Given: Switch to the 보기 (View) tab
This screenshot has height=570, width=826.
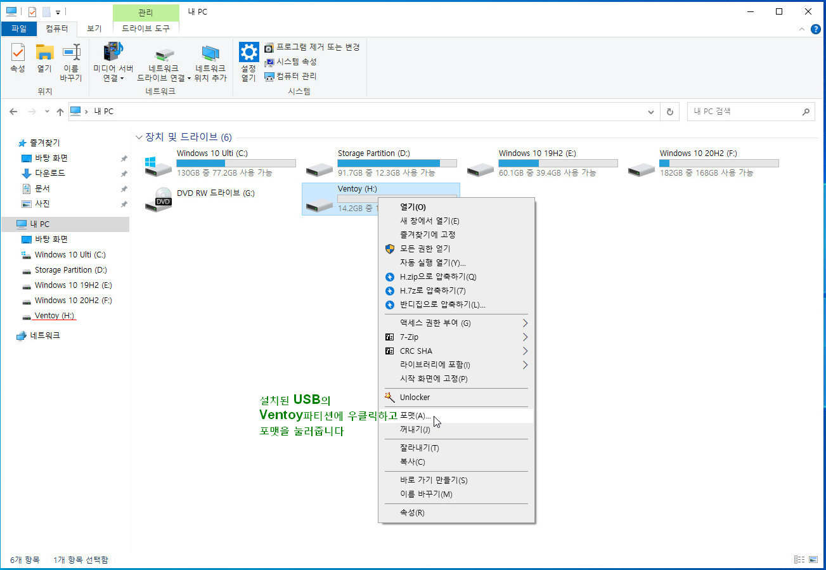Looking at the screenshot, I should coord(94,29).
